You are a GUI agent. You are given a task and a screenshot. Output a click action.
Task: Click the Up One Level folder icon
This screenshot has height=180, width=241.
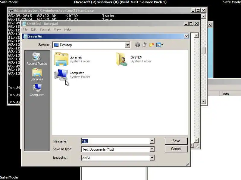[x=145, y=45]
